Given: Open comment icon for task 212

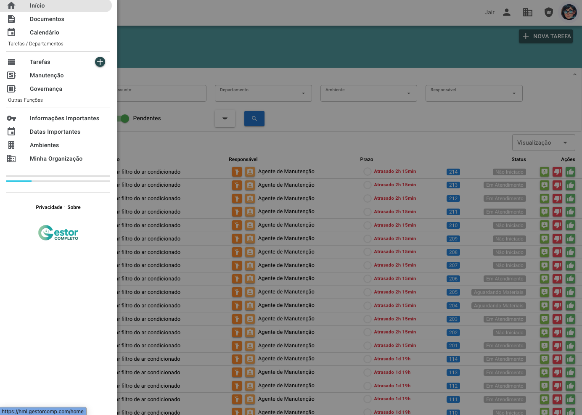Looking at the screenshot, I should click(545, 198).
